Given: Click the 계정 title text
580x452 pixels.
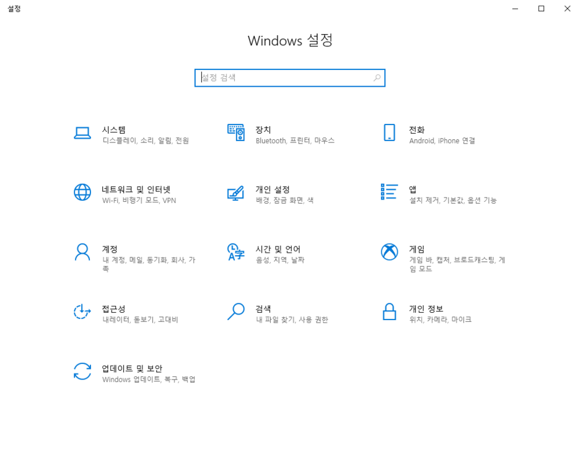Looking at the screenshot, I should 110,250.
